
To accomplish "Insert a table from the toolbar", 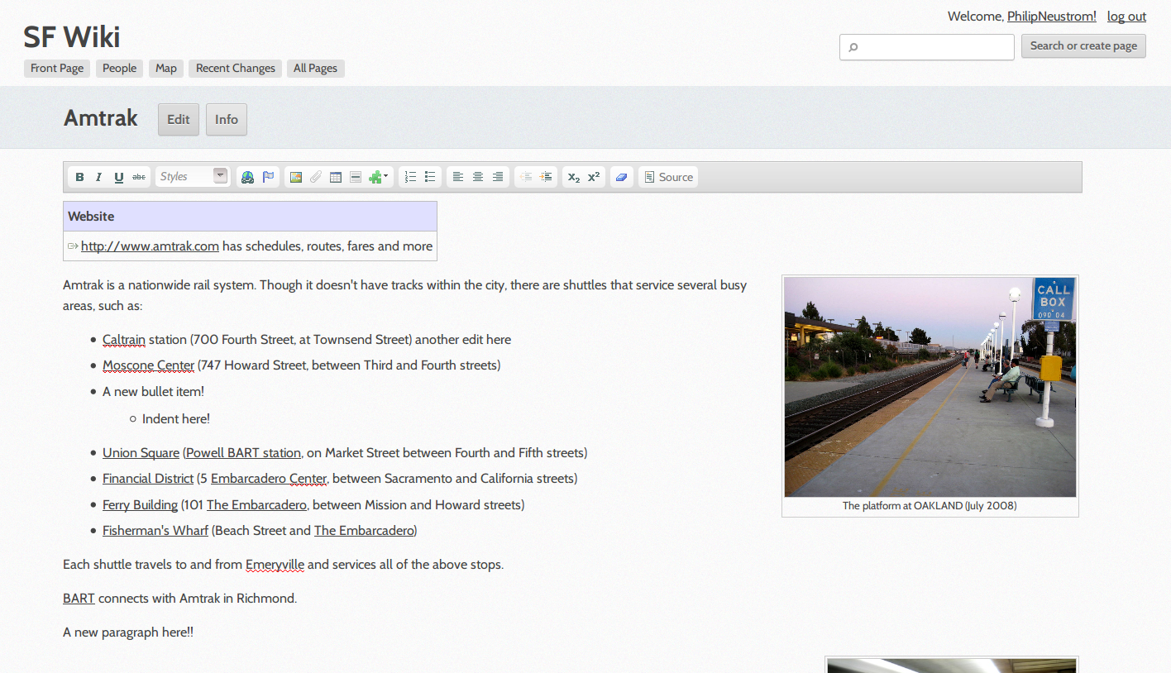I will (x=335, y=177).
